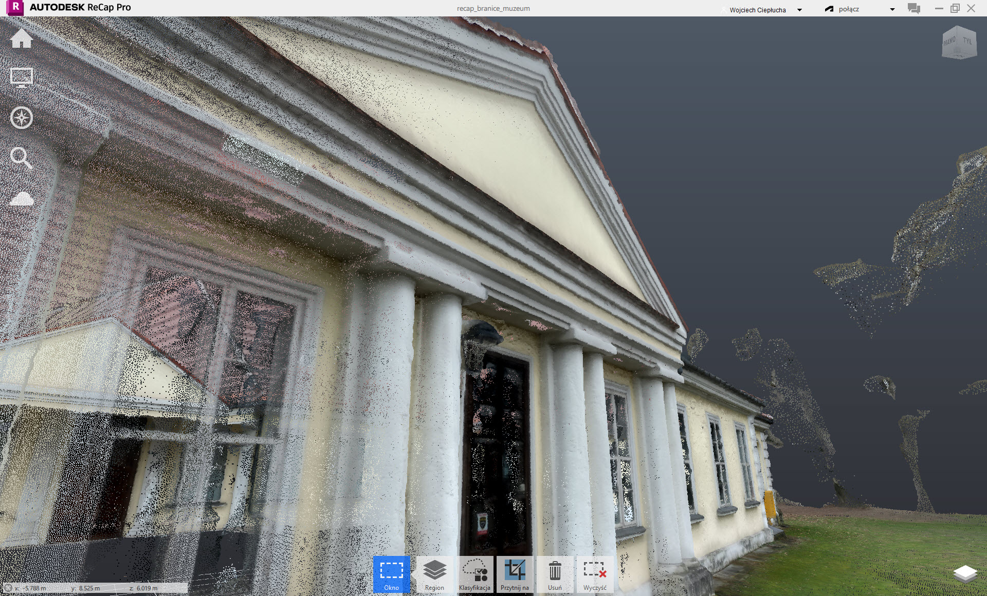987x596 pixels.
Task: Delete selection with the Usuń button
Action: [555, 574]
